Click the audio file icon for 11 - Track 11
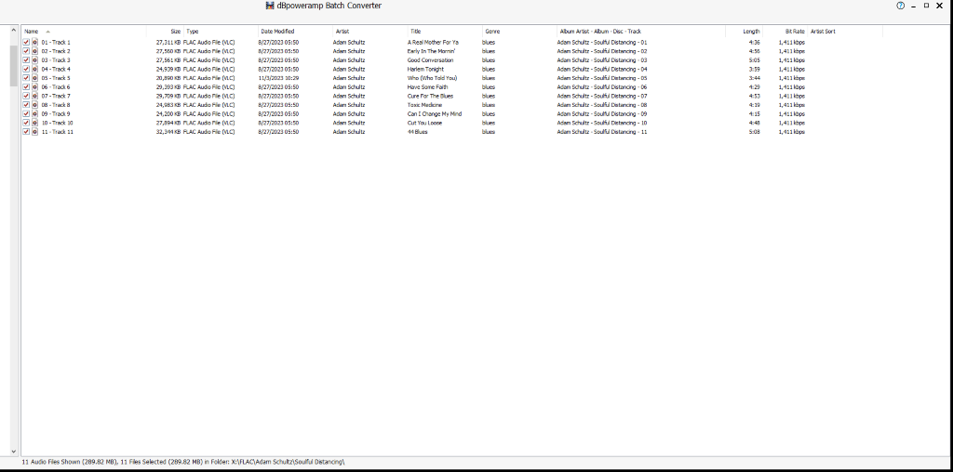Viewport: 953px width, 472px height. 34,132
